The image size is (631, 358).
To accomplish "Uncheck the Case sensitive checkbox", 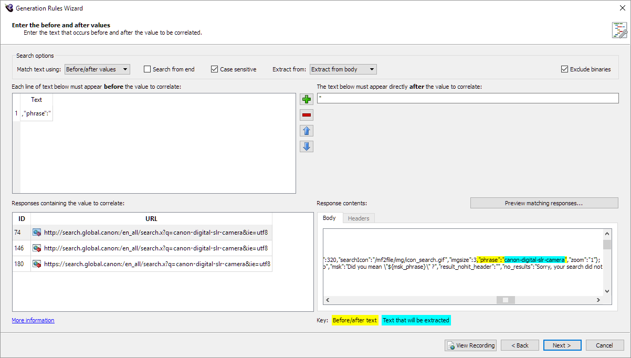I will tap(215, 69).
